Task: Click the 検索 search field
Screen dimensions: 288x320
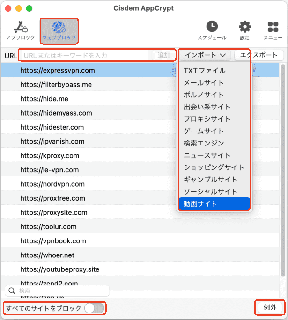Action: click(x=61, y=291)
